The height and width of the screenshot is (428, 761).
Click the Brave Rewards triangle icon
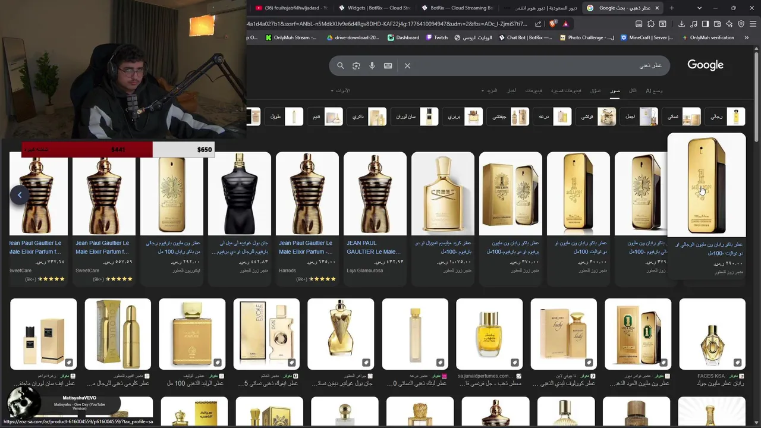[x=565, y=24]
